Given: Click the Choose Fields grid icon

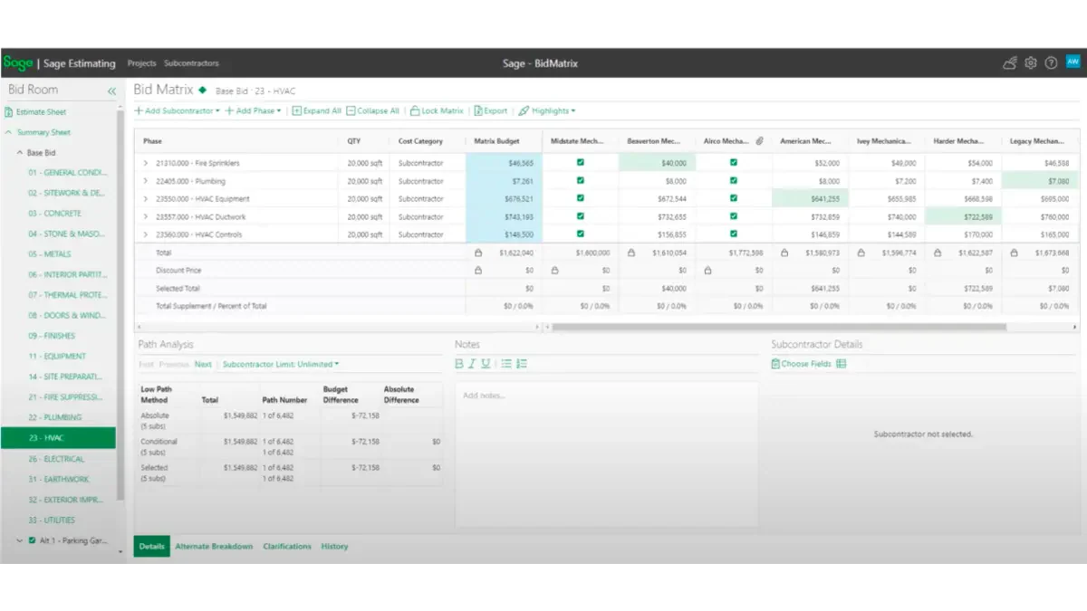Looking at the screenshot, I should [x=841, y=364].
